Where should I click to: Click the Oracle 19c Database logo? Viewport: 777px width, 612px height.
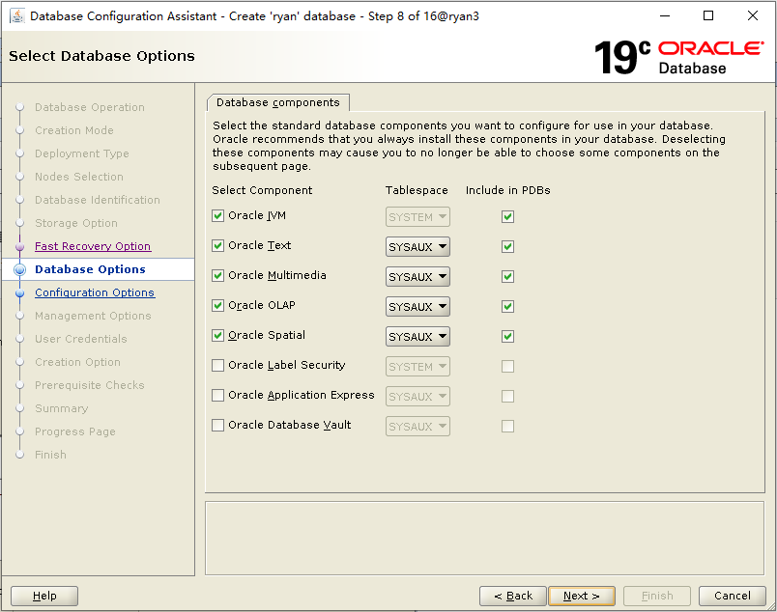[678, 58]
